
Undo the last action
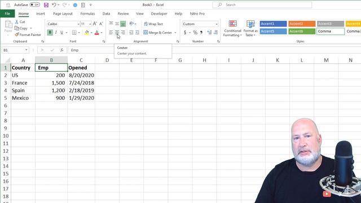tap(54, 5)
